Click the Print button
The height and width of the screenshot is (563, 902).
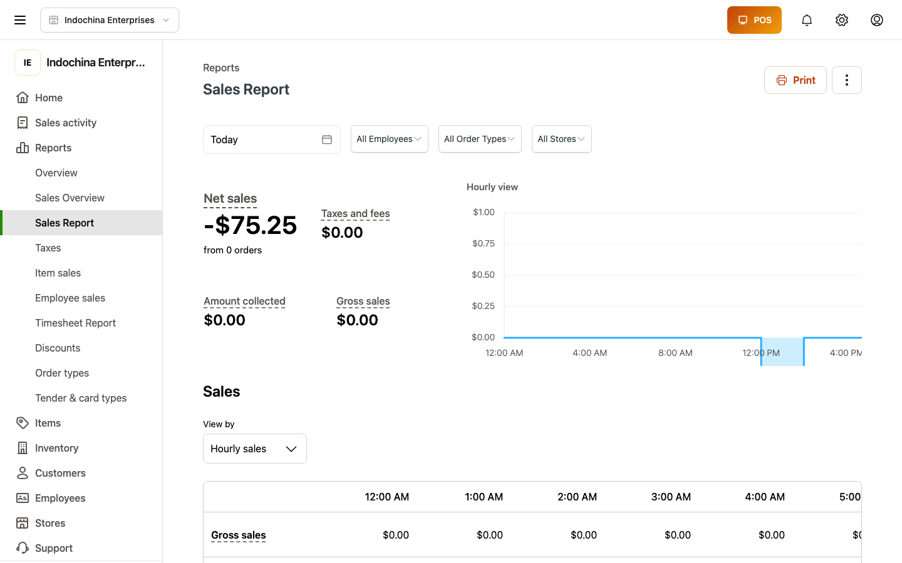(x=796, y=80)
